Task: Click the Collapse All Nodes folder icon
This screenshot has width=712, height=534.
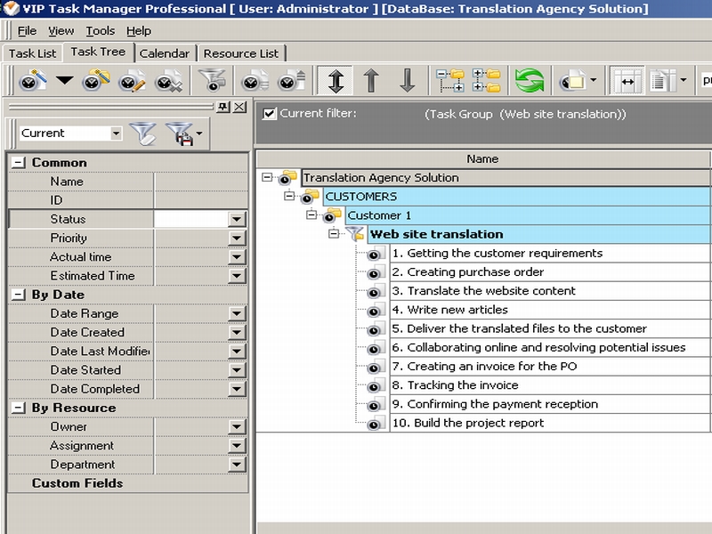Action: (x=450, y=81)
